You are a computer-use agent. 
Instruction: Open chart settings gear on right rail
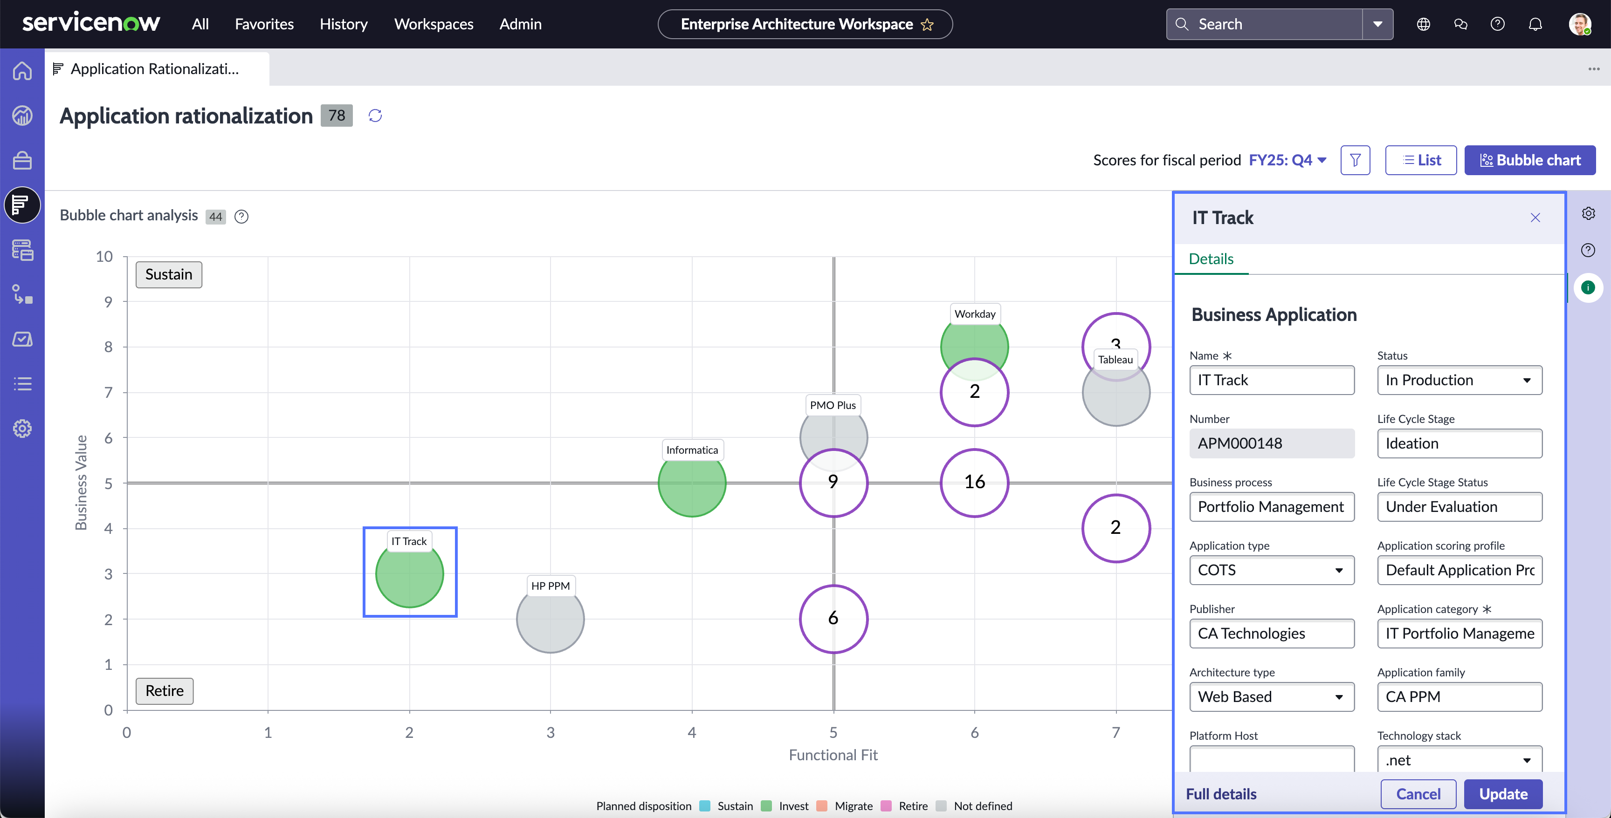[x=1588, y=214]
